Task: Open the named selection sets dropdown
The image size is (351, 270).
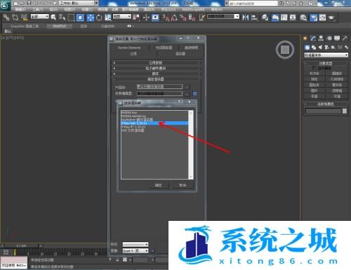Action: point(223,17)
